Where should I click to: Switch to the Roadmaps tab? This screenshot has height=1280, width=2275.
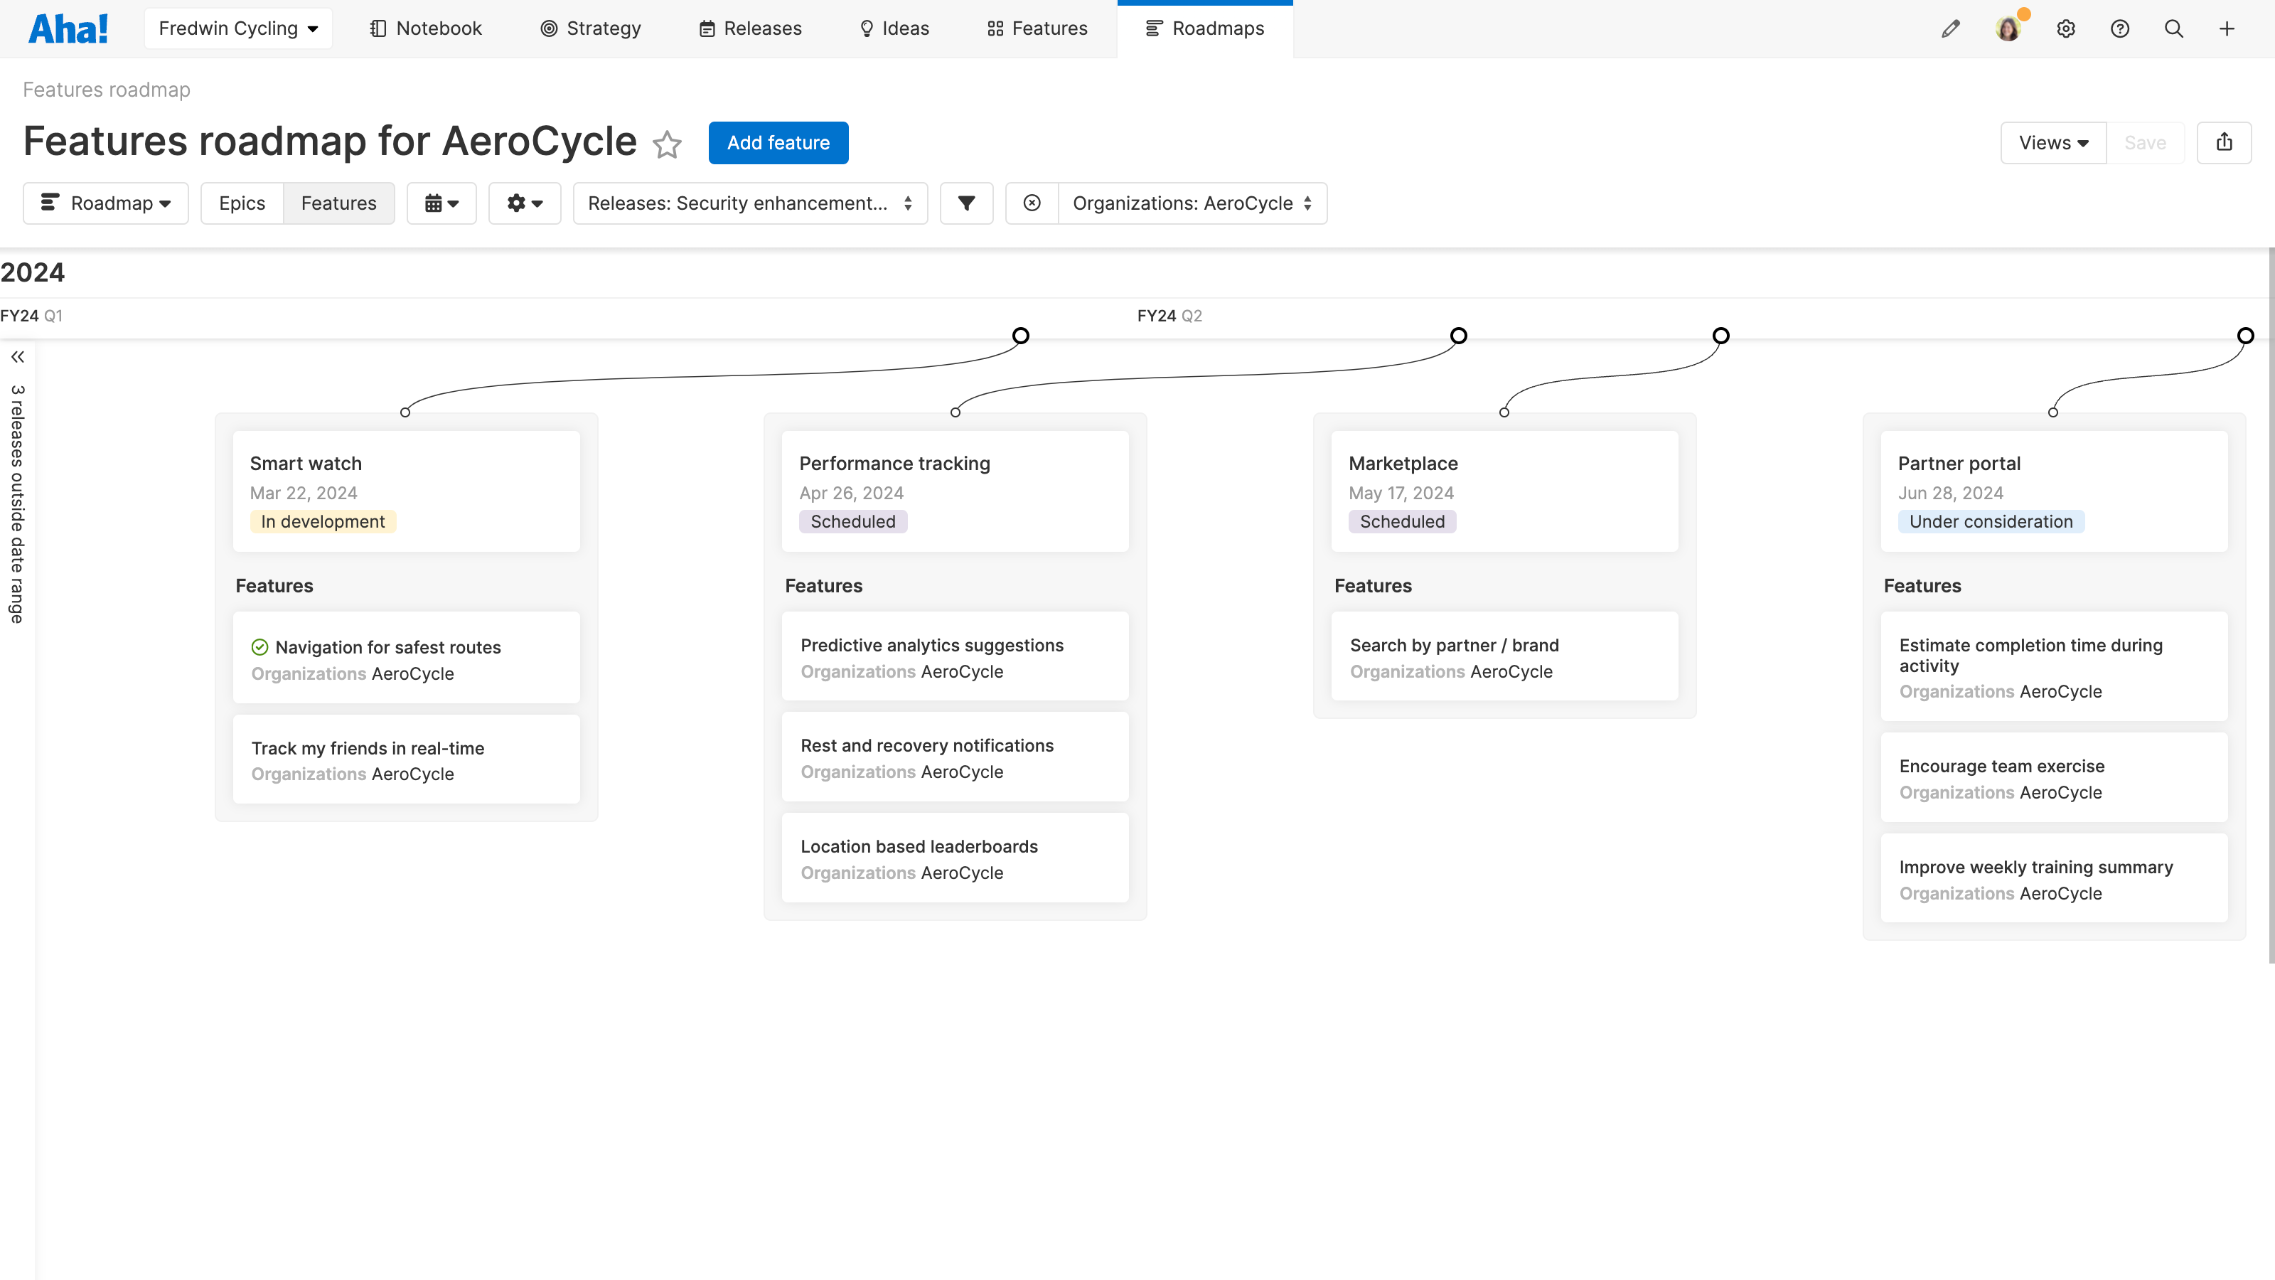[x=1206, y=28]
